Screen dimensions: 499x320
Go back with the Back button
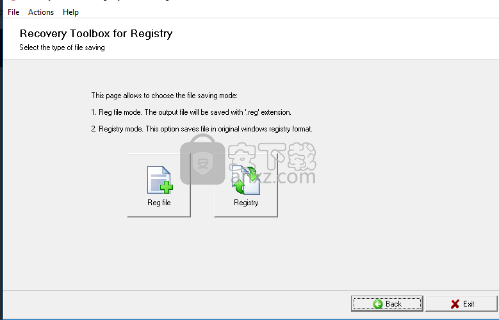[x=387, y=304]
